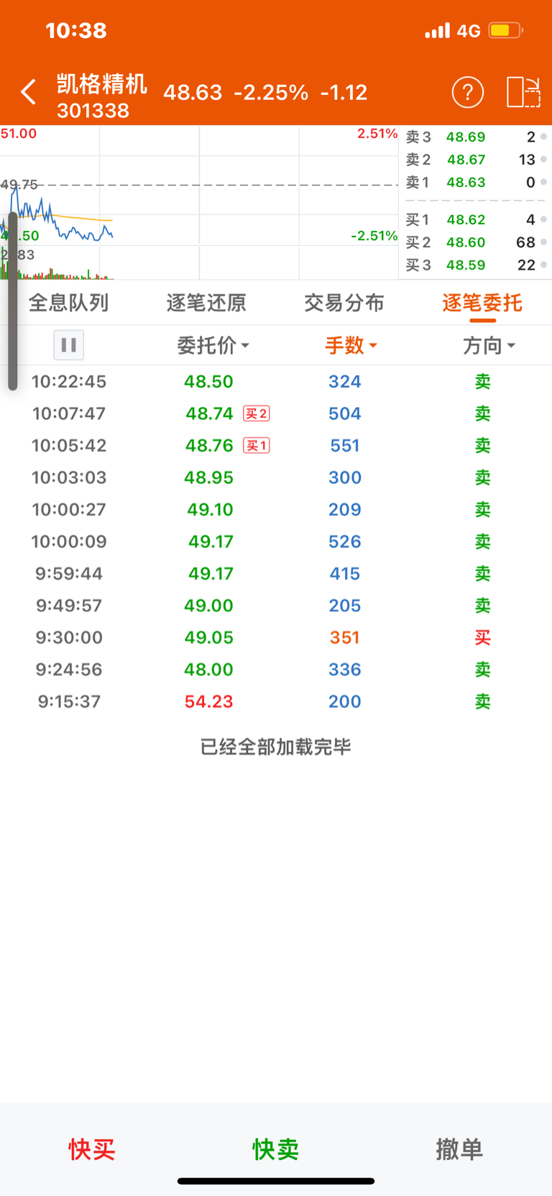552x1196 pixels.
Task: Select the 卖2 price 48.67
Action: pos(466,160)
